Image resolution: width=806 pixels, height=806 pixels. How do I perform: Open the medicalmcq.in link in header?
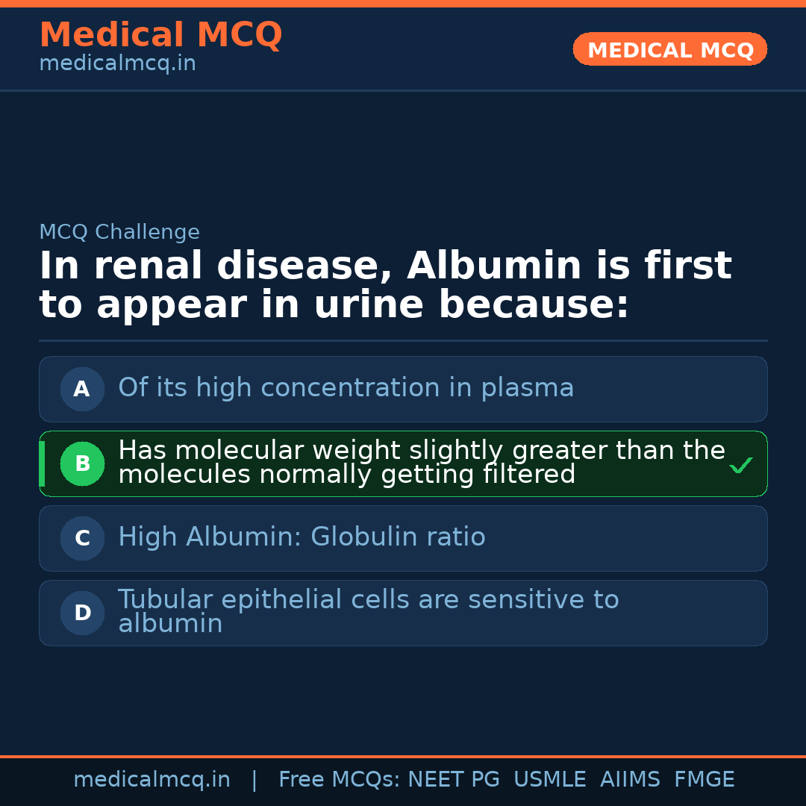tap(117, 64)
